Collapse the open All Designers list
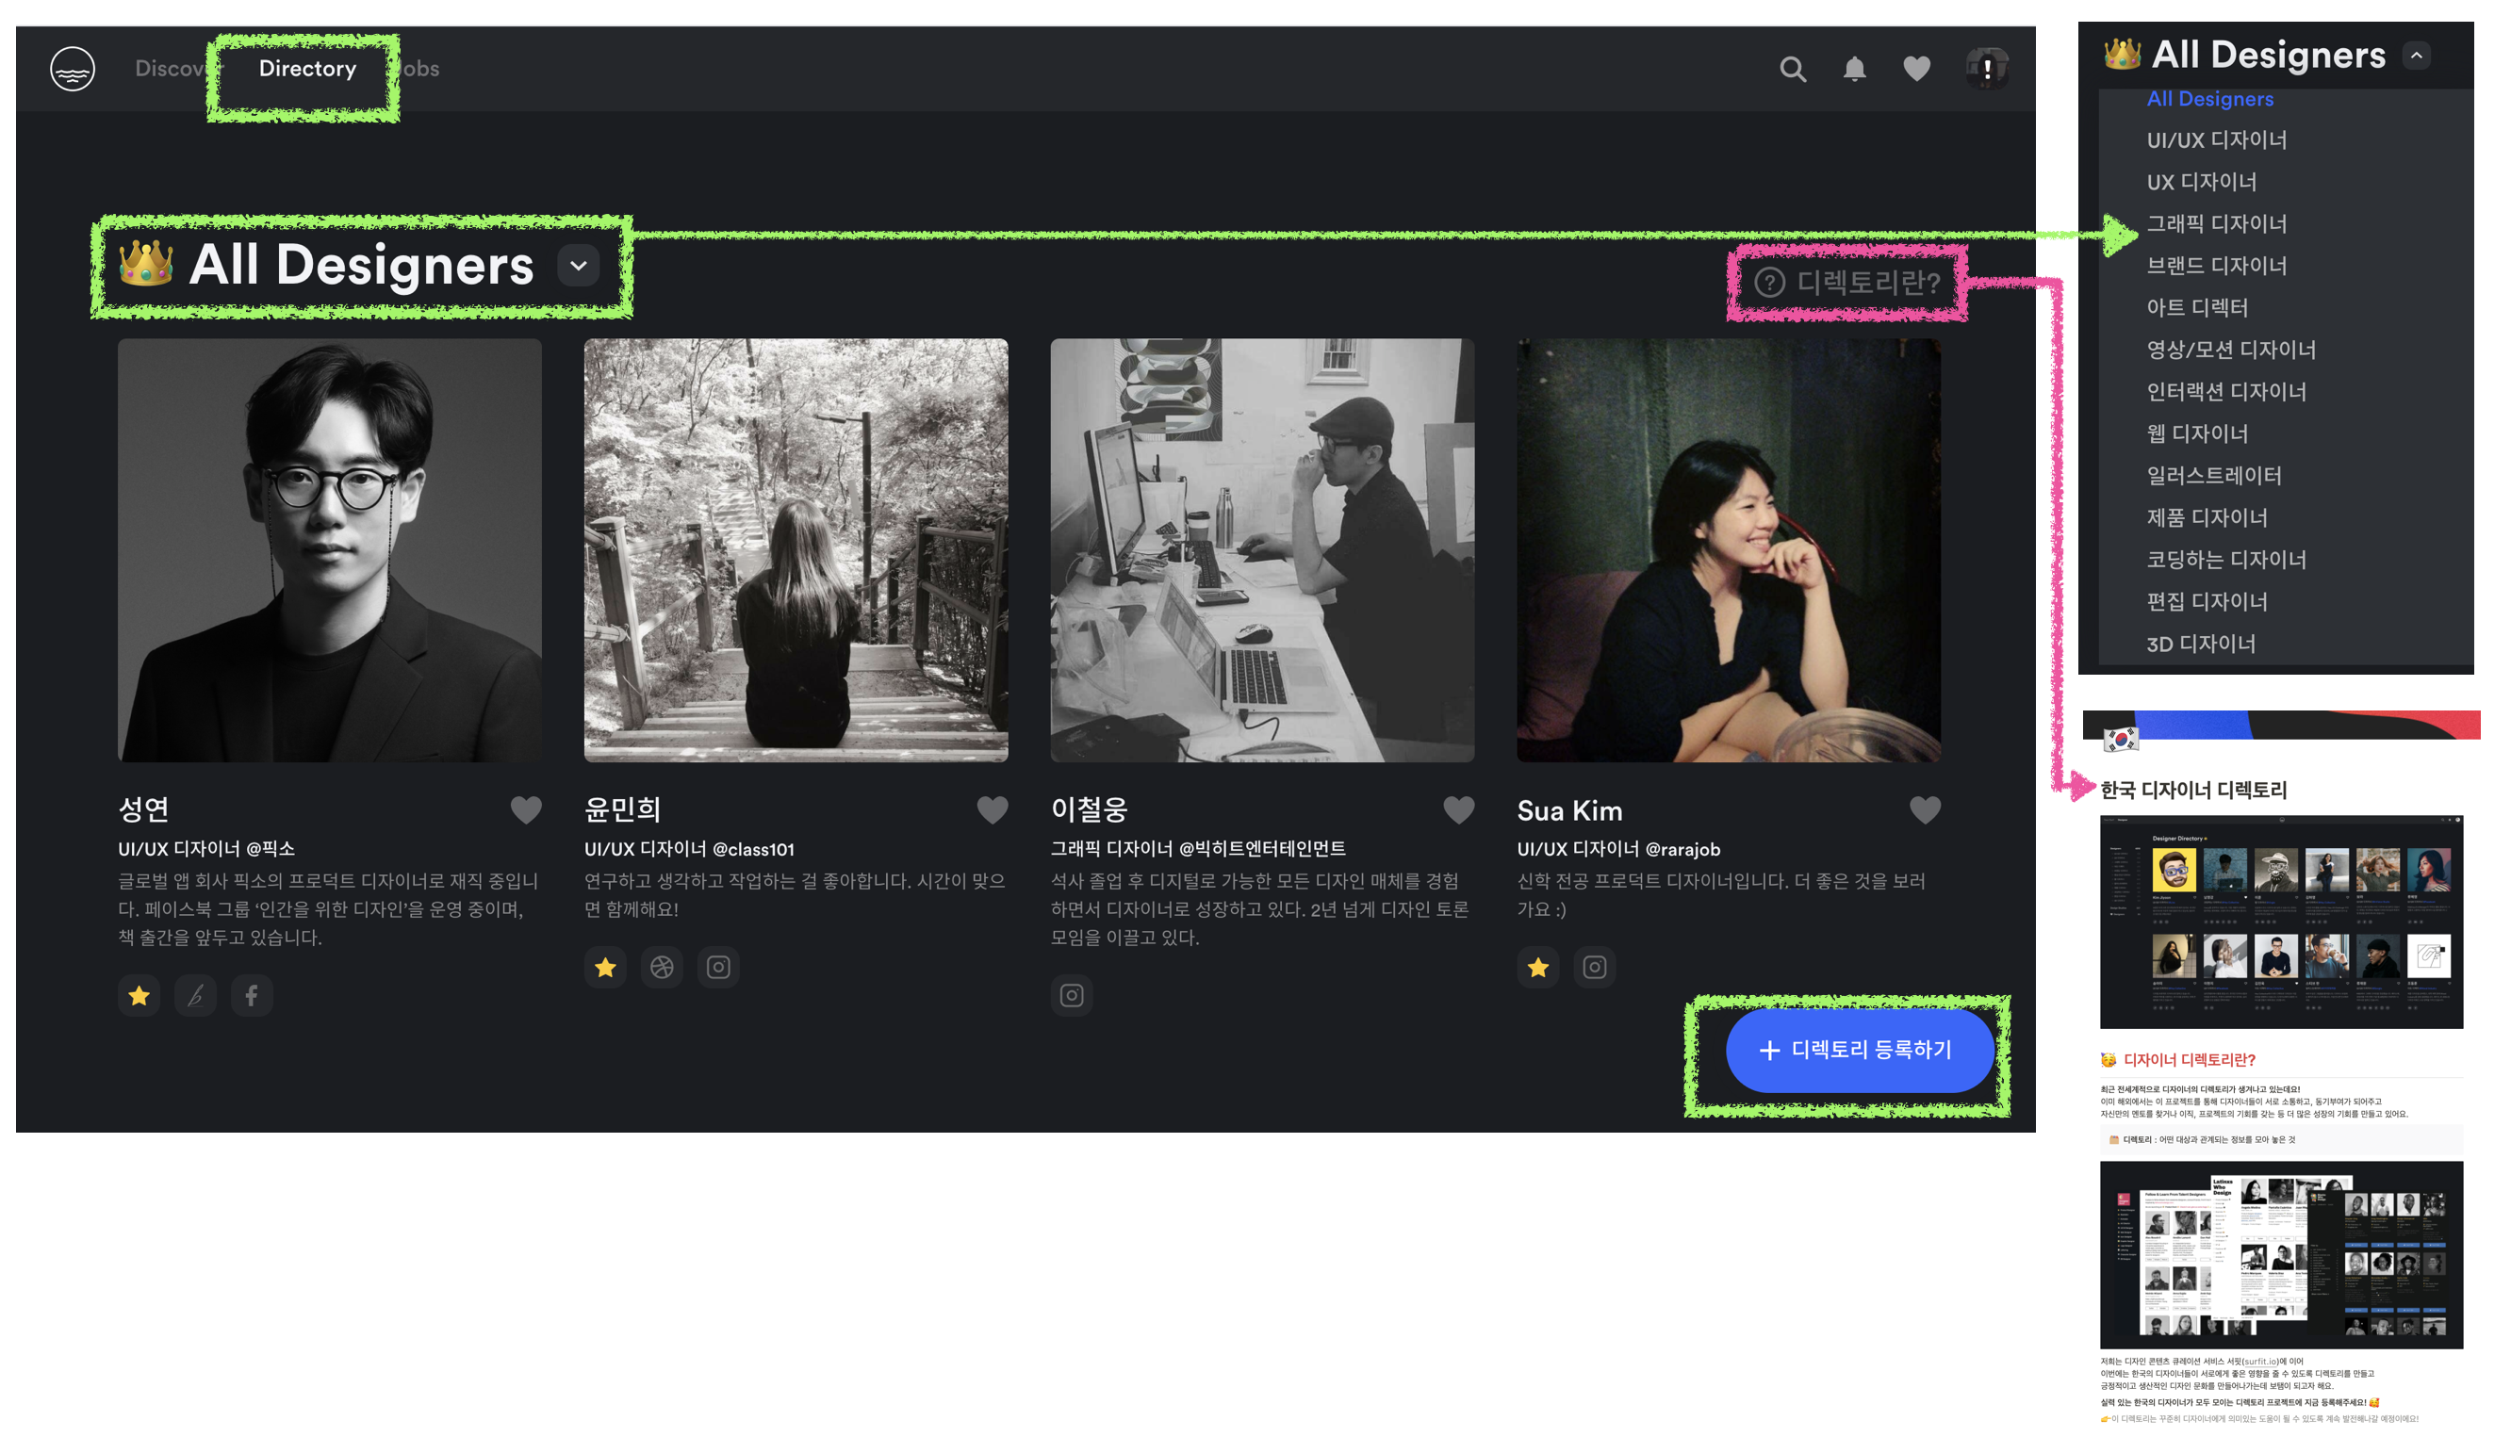Screen dimensions: 2511x1453 [2417, 56]
